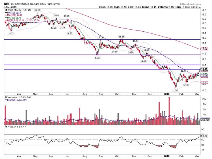Click the Volume 2,063,861 legend text
Image resolution: width=212 pixels, height=159 pixels.
[x=19, y=97]
